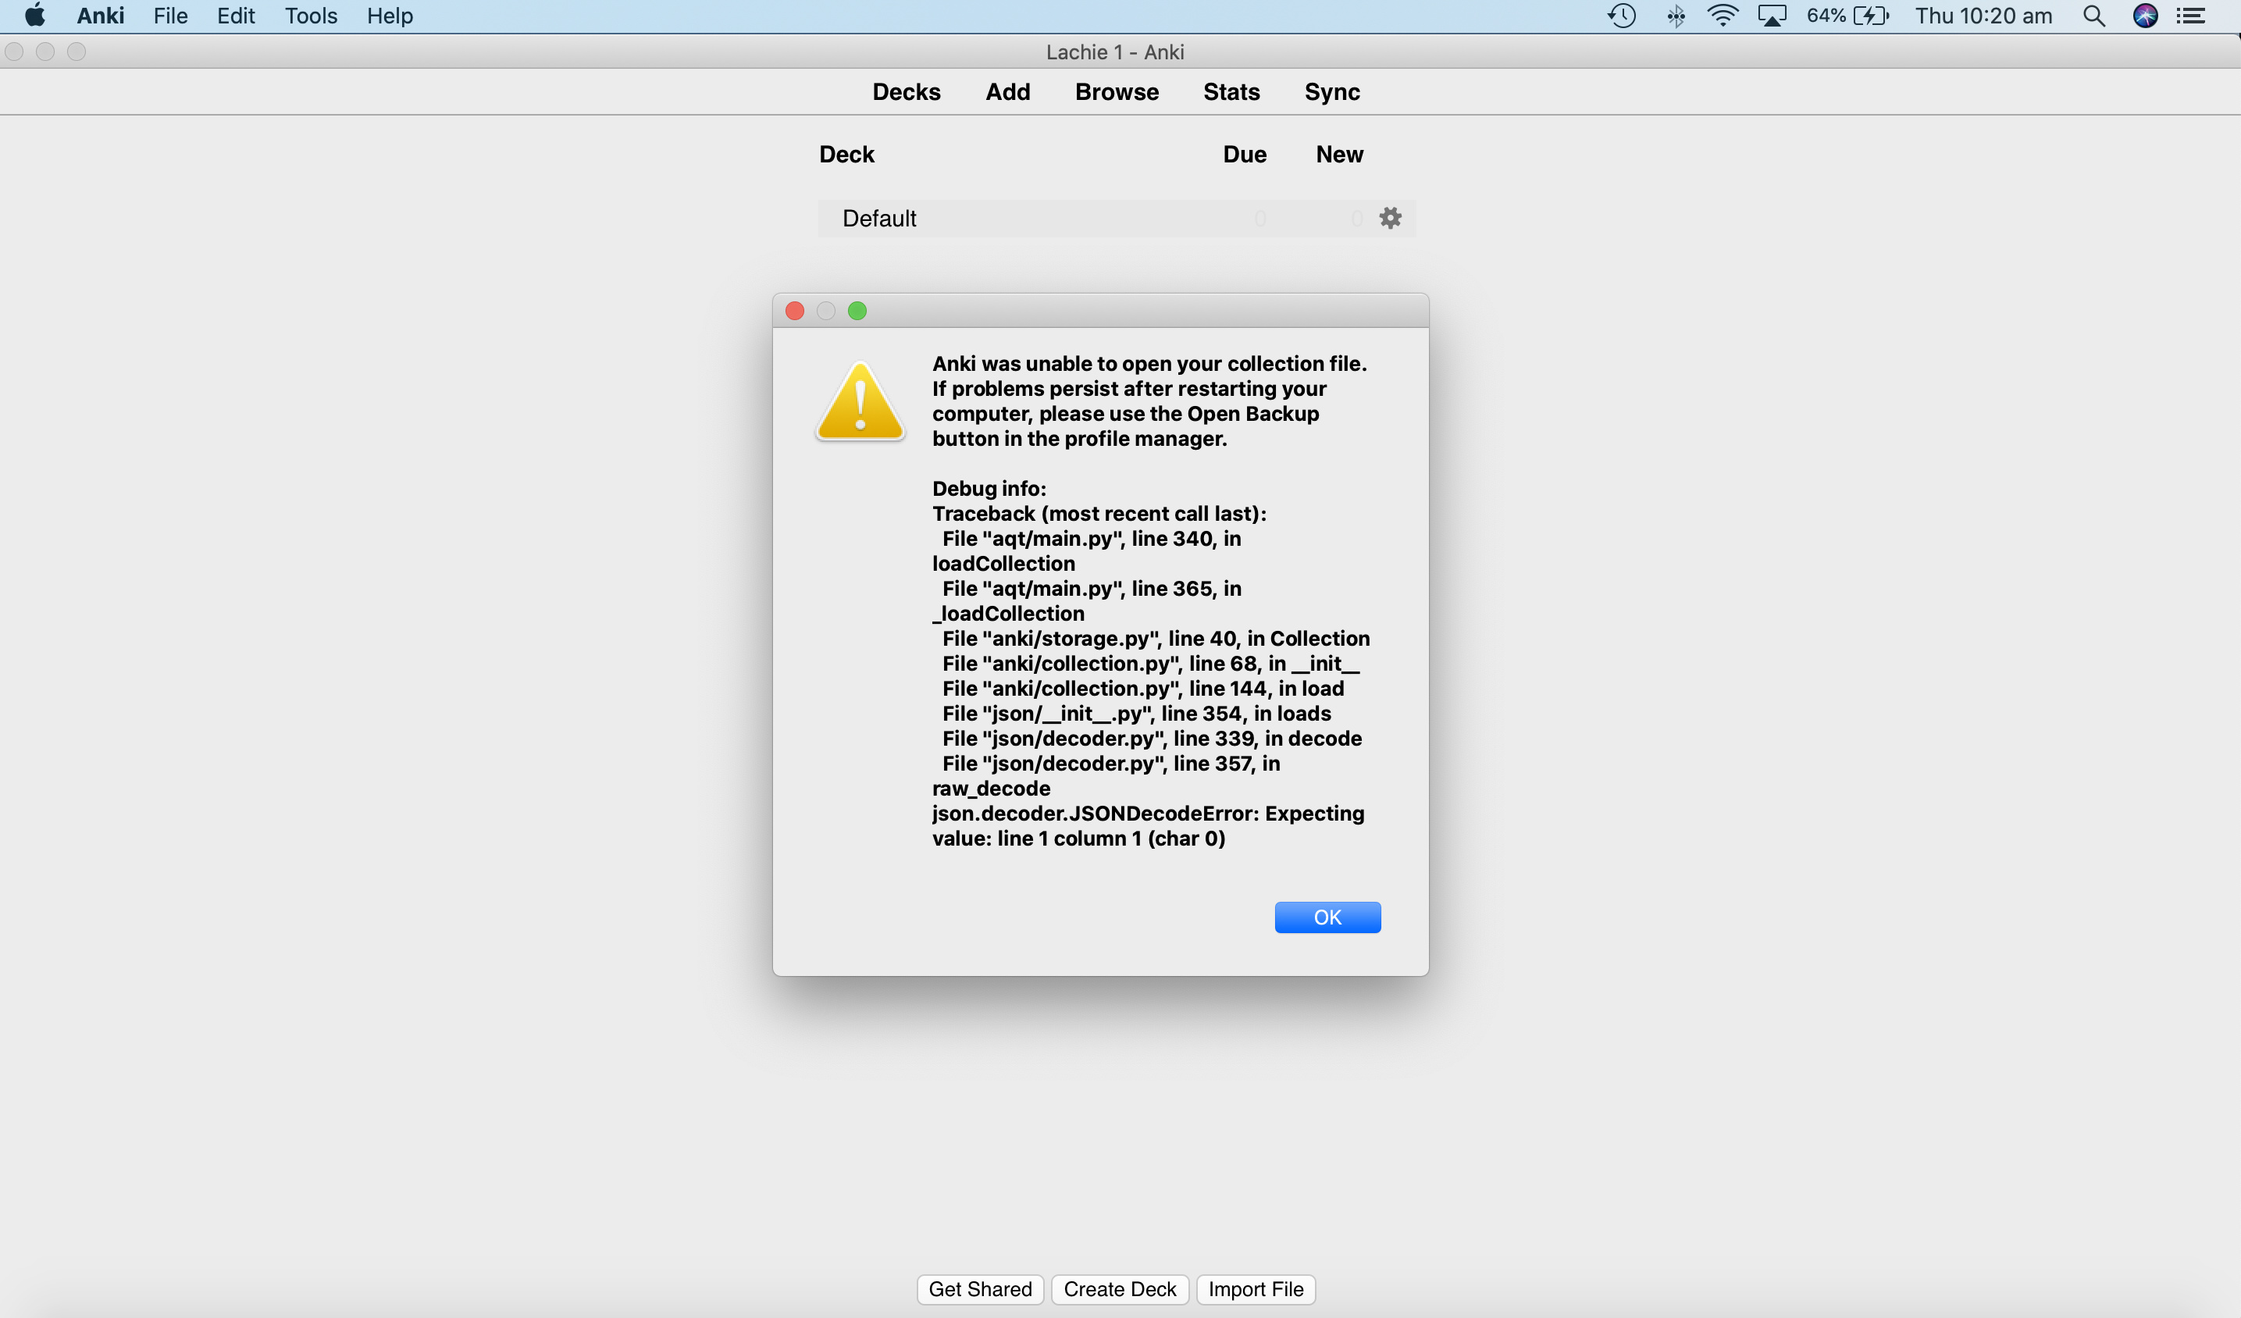Open Spotlight search magnifier

click(x=2093, y=16)
